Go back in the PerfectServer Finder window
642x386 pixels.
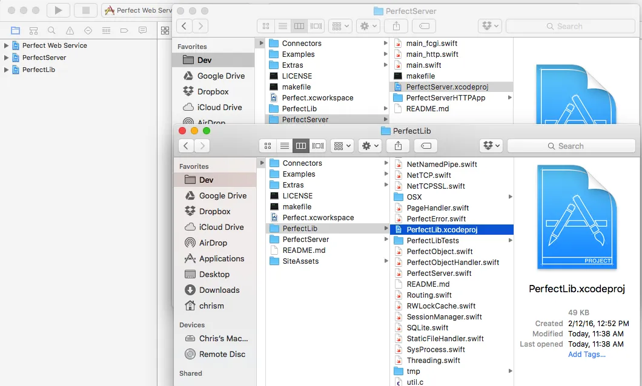pos(184,26)
